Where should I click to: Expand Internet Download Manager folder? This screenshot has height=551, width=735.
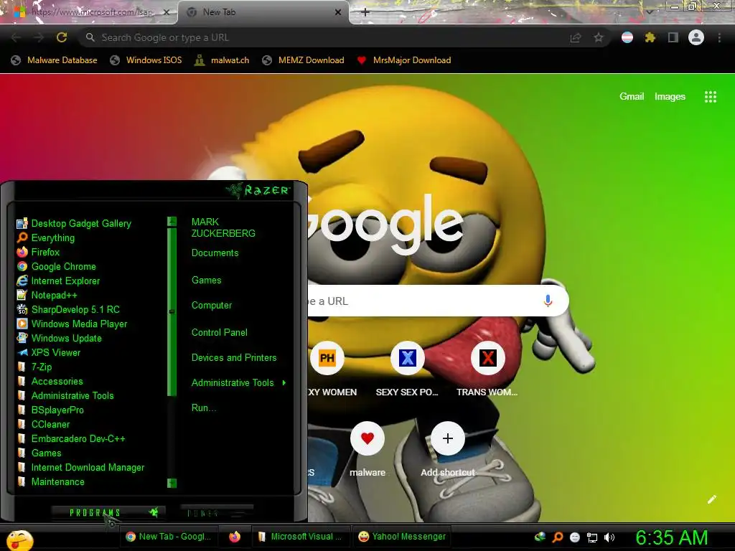point(80,467)
